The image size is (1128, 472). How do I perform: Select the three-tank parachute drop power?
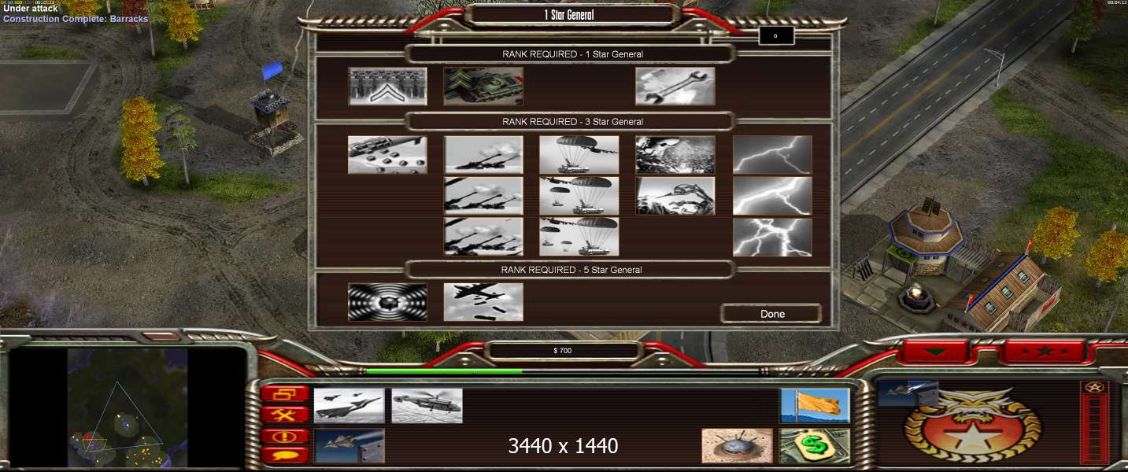579,237
